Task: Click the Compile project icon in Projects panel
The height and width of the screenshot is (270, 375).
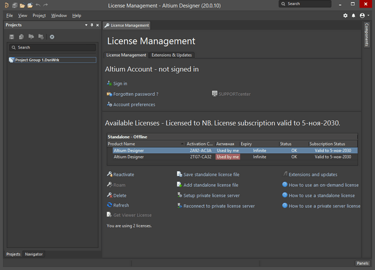Action: coord(22,37)
